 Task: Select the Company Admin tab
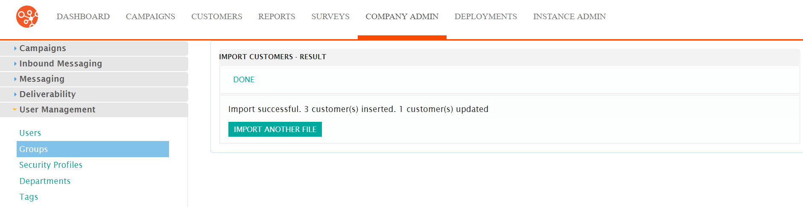tap(402, 17)
